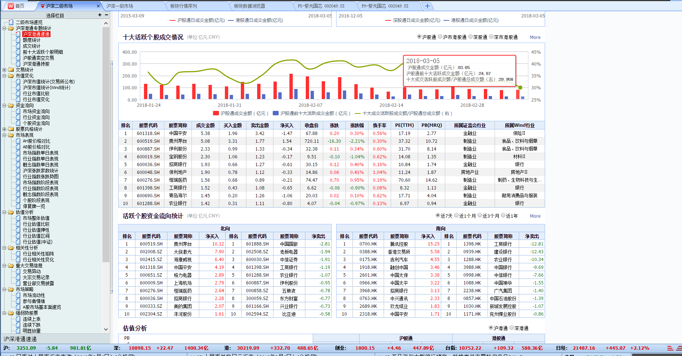Click the red list icon in the status bar
This screenshot has width=682, height=356.
(670, 348)
